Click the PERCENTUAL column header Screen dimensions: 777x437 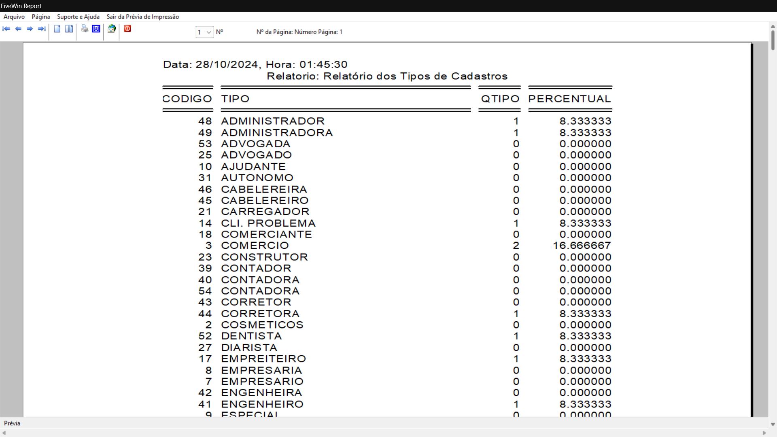click(570, 99)
